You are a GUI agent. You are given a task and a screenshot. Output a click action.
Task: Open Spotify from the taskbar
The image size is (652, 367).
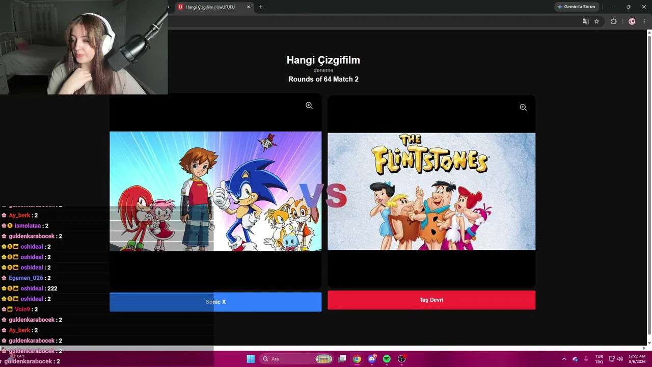point(387,359)
